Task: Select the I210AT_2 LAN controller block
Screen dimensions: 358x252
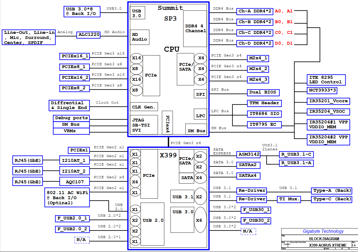Action: 74,171
